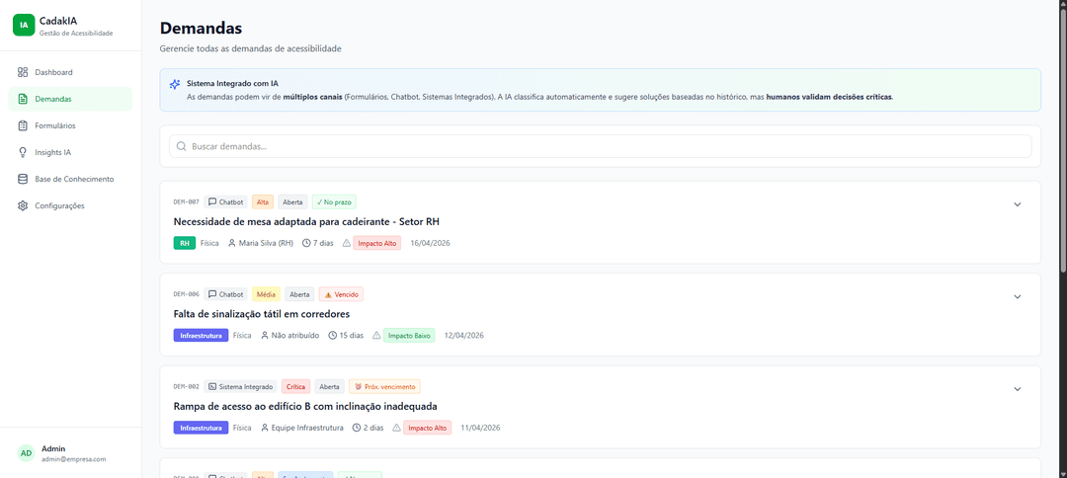Expand the DEM-006 tactile signage card

pyautogui.click(x=1018, y=296)
